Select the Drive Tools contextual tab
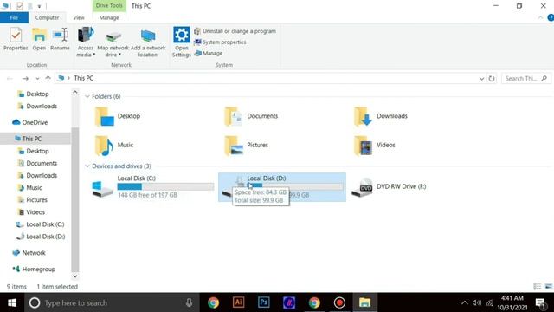The image size is (554, 312). click(109, 6)
